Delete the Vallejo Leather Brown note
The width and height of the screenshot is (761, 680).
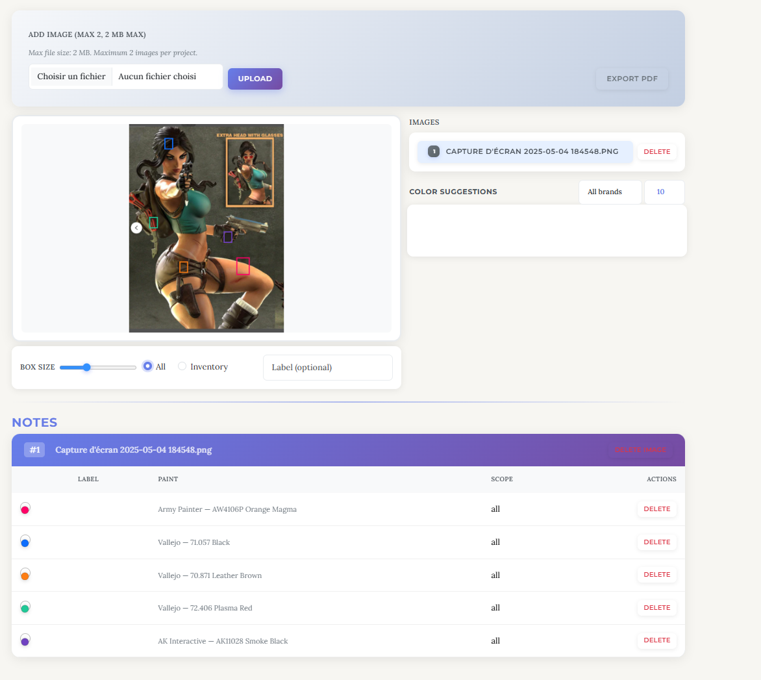656,575
